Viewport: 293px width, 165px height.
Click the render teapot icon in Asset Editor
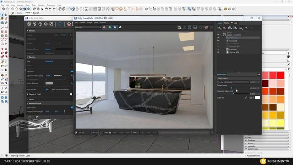click(69, 24)
